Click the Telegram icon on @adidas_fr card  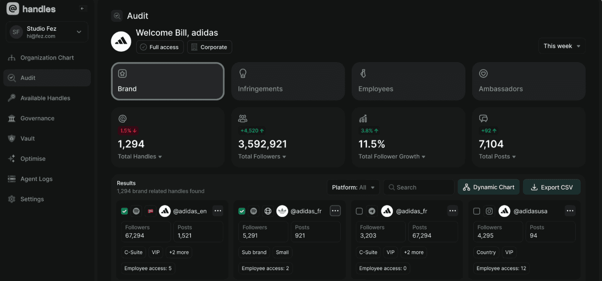[x=372, y=211]
